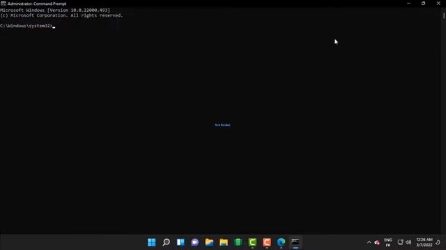
Task: Click the Microsoft Windows version text line
Action: (x=55, y=10)
